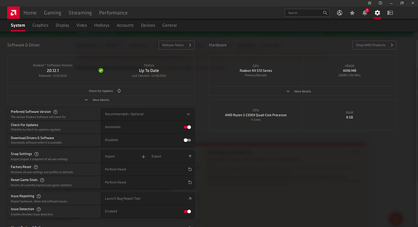
Task: Click Radeon RX 570 Series text
Action: (256, 71)
